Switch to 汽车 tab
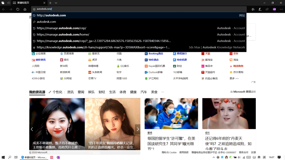This screenshot has width=285, height=160. coord(144,92)
